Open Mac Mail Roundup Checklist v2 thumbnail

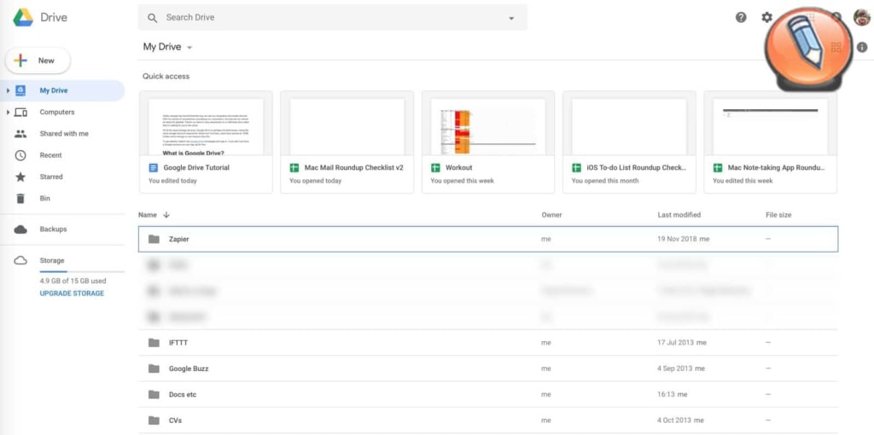(x=347, y=127)
